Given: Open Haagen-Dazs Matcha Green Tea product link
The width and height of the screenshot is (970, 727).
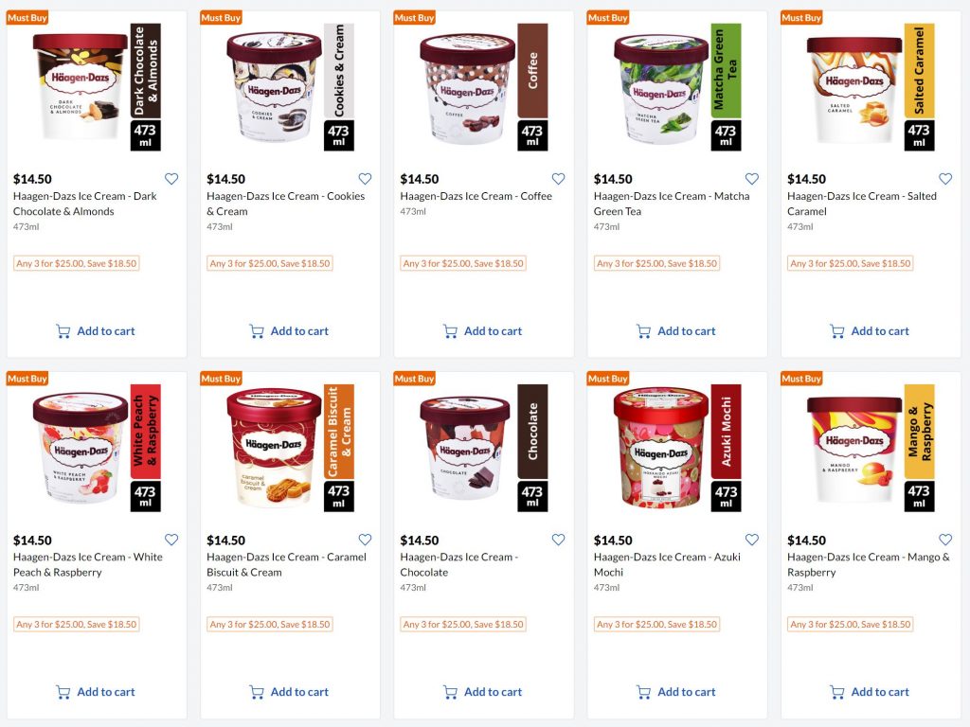Looking at the screenshot, I should point(672,204).
